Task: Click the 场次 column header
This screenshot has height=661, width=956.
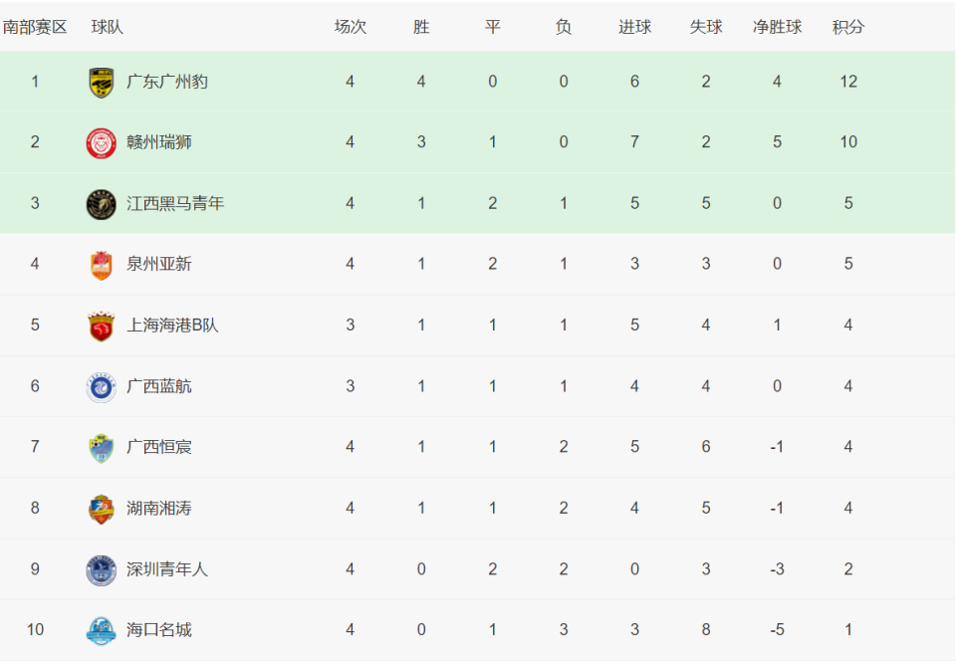Action: pyautogui.click(x=350, y=27)
